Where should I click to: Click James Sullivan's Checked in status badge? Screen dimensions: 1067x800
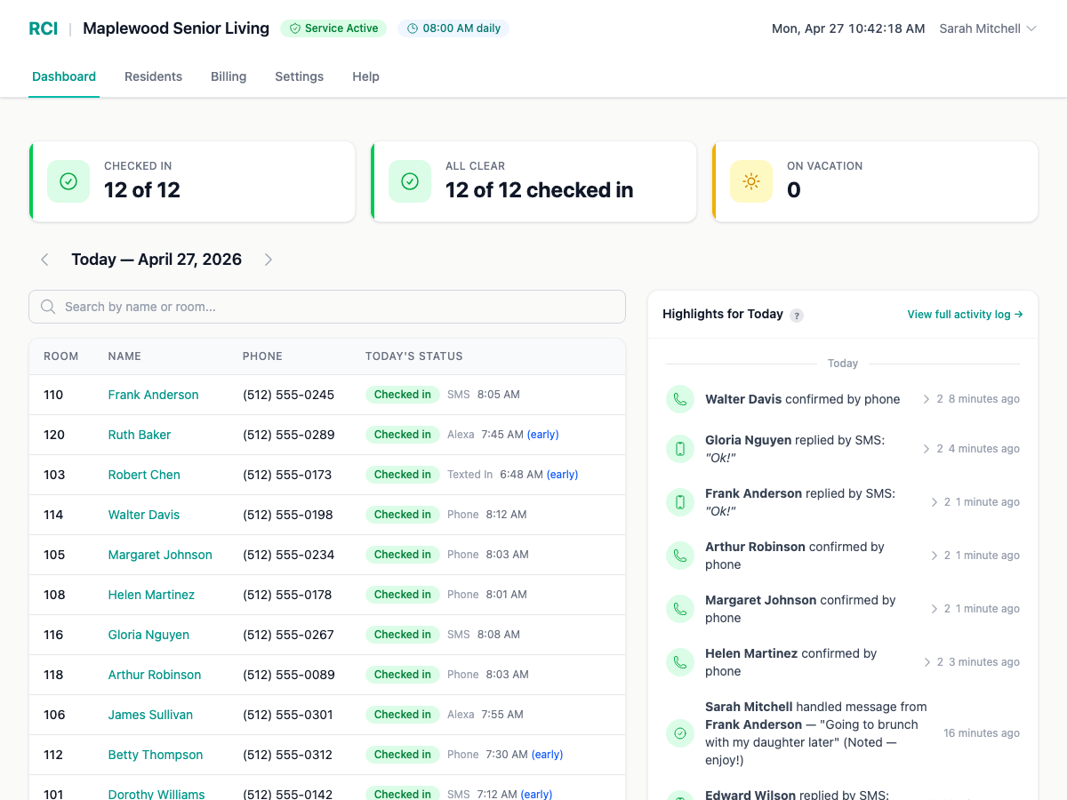click(x=403, y=715)
